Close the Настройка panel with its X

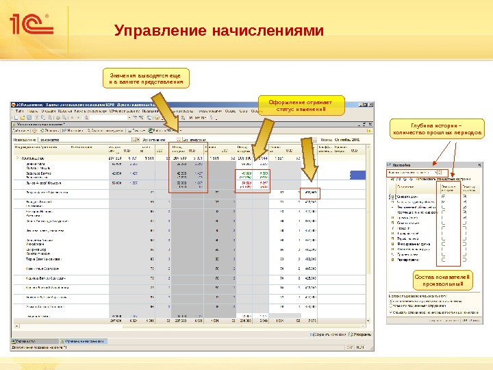pyautogui.click(x=480, y=165)
